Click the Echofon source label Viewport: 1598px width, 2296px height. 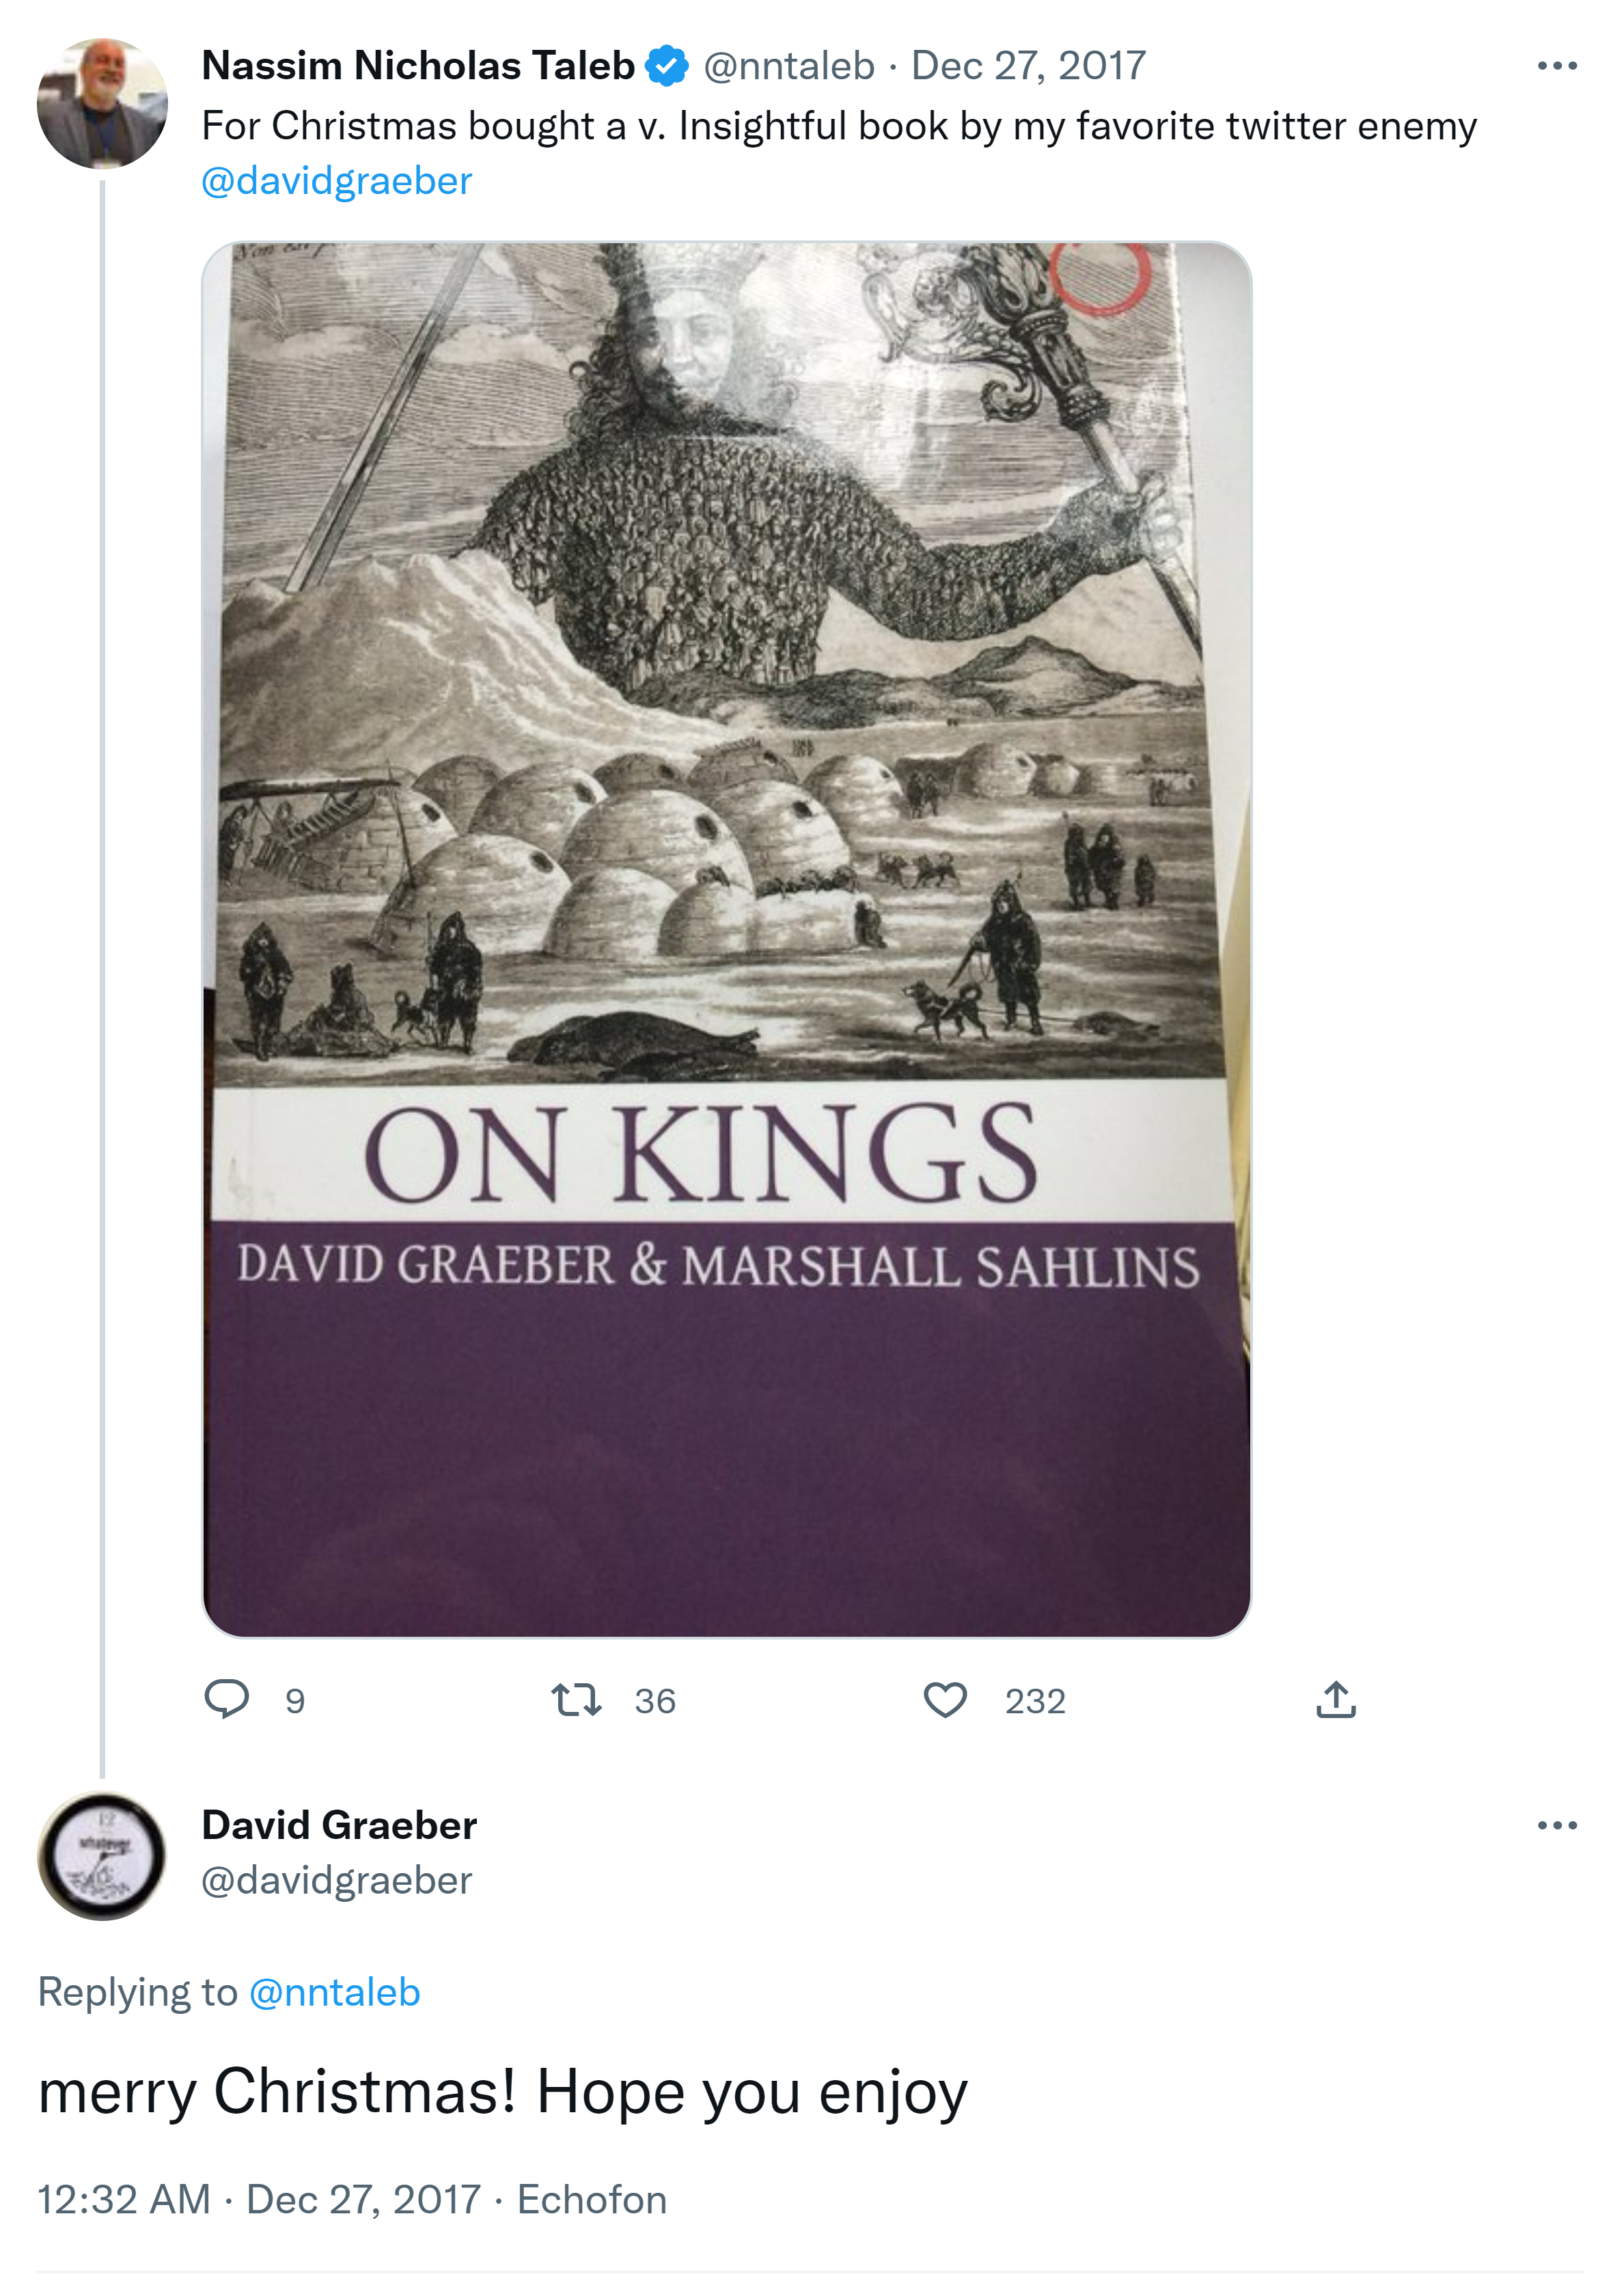[x=591, y=2199]
